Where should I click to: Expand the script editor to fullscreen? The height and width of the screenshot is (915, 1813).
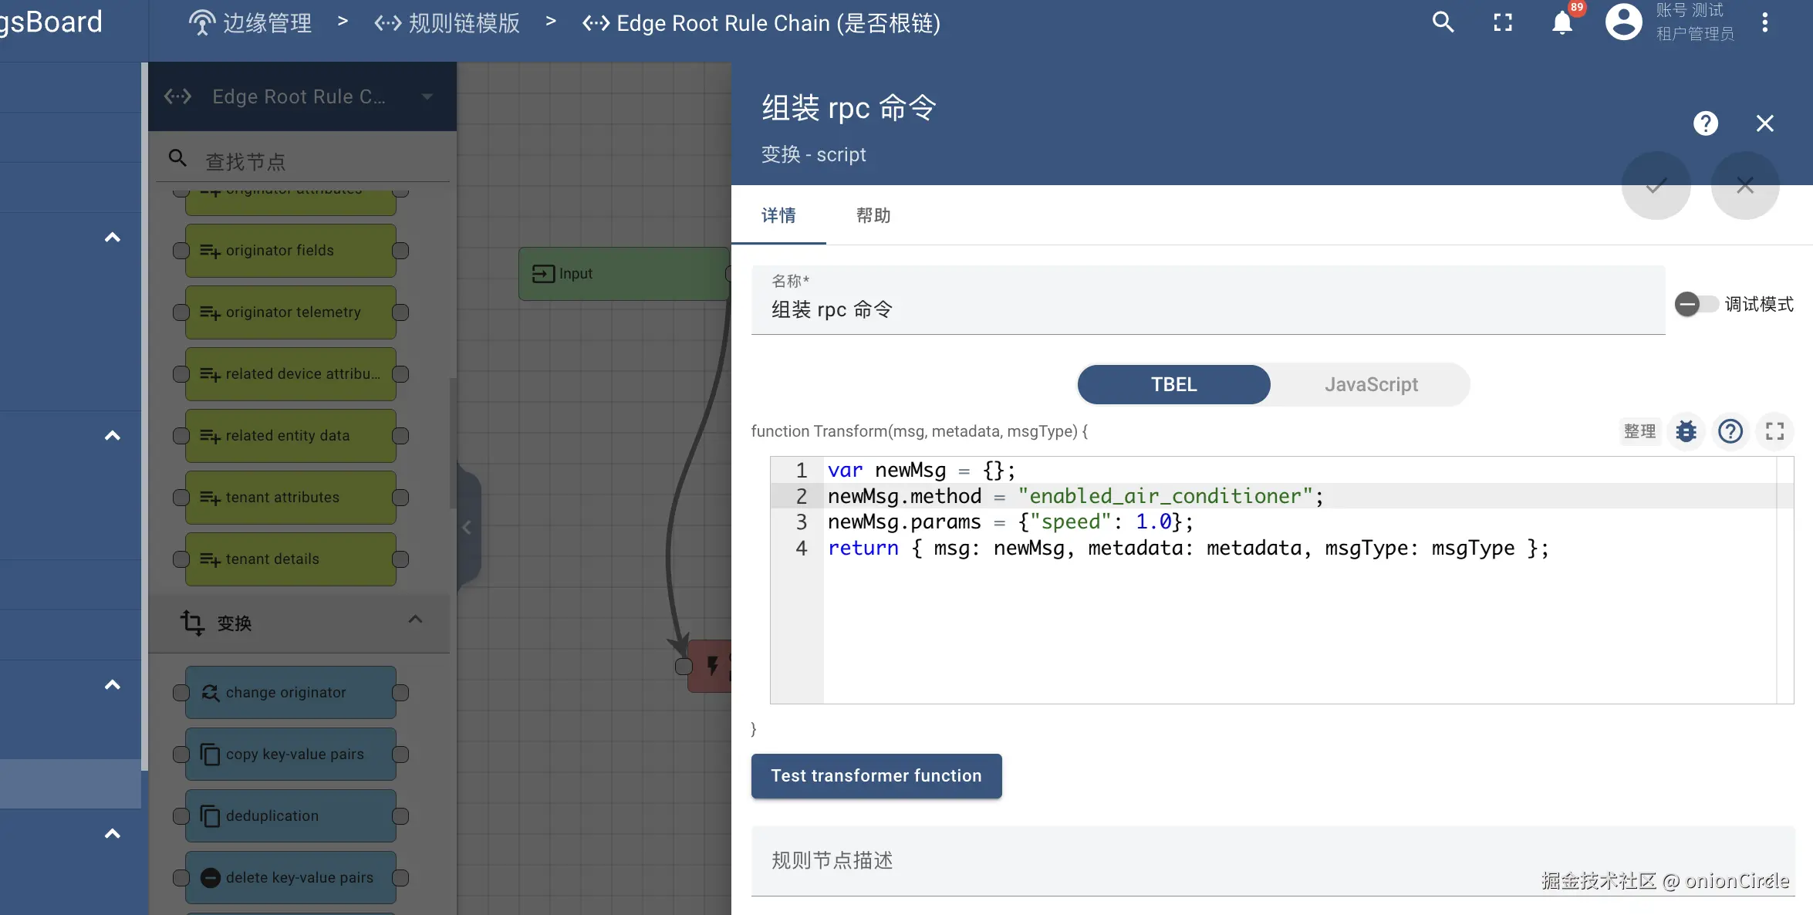[1774, 431]
